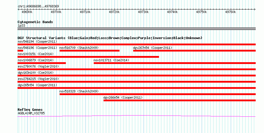The height and width of the screenshot is (133, 264).
Task: Click the ruler's right arrowhead
Action: point(255,9)
